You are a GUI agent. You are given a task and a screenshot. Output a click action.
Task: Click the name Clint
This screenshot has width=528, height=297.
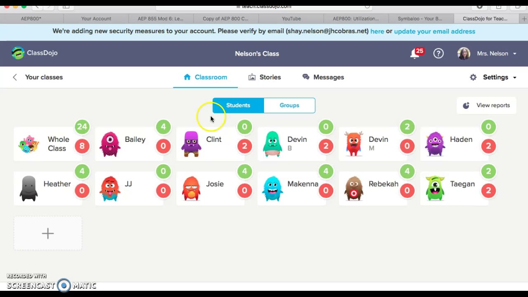pos(214,139)
